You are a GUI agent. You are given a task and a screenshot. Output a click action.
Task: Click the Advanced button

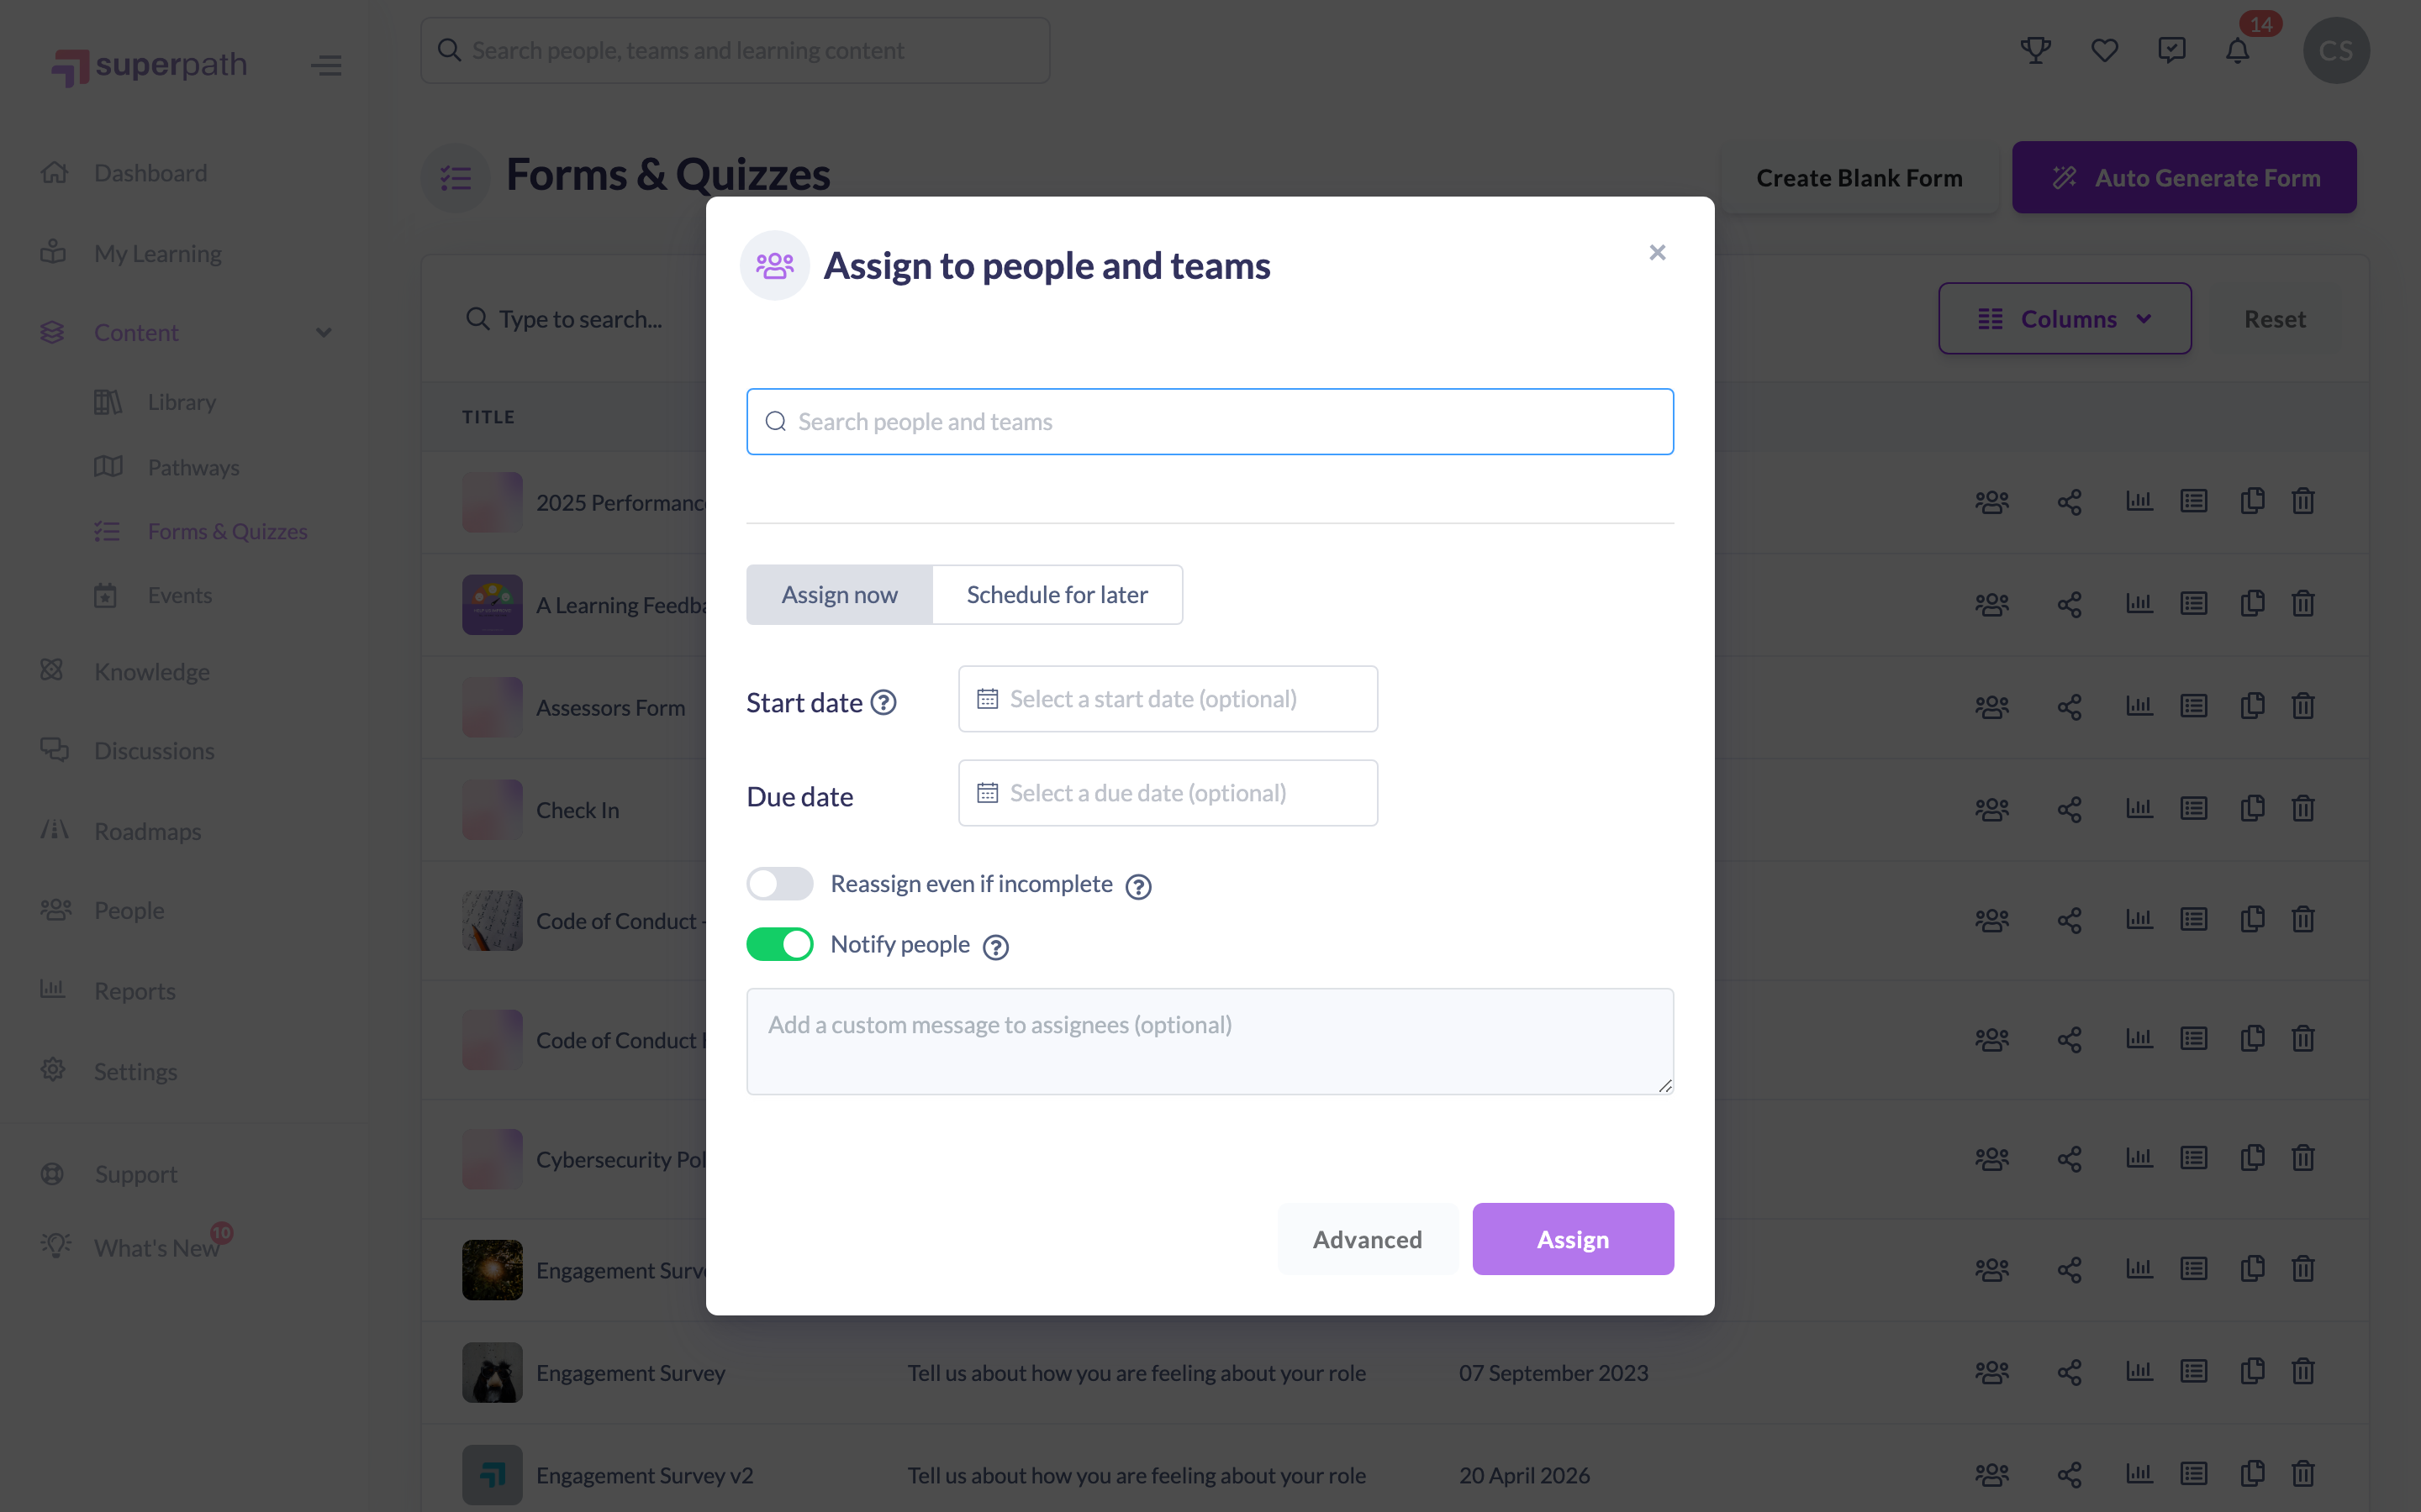(1367, 1239)
